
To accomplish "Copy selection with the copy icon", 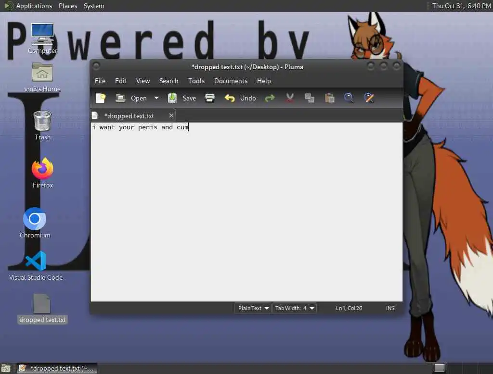I will [310, 98].
